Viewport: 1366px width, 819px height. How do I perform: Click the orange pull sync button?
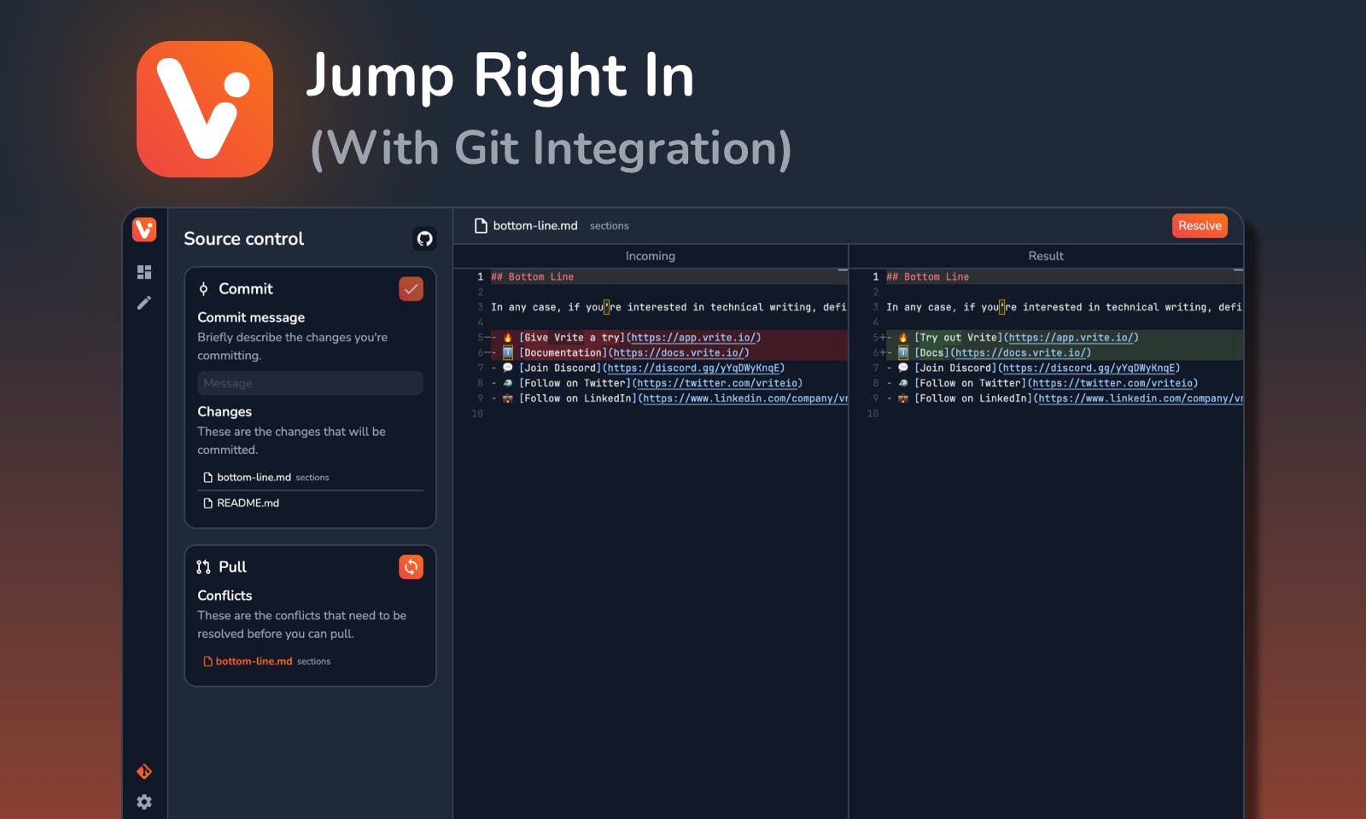411,567
